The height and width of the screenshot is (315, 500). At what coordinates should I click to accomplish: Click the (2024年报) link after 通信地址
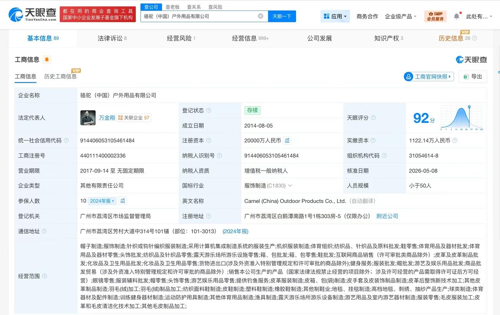236,231
